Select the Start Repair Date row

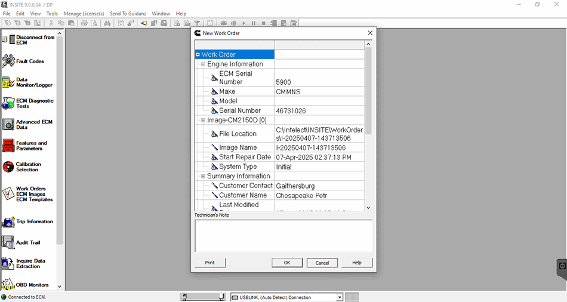click(x=279, y=158)
